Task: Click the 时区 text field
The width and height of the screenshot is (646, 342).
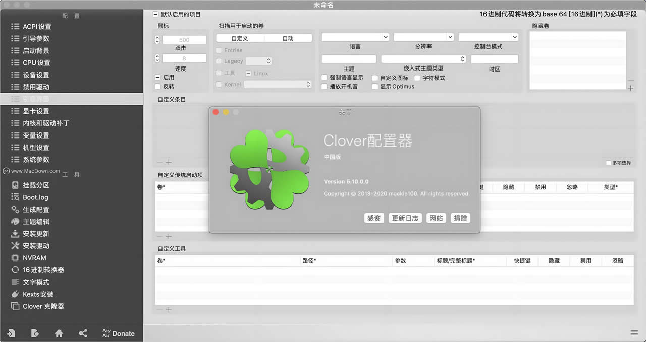Action: point(495,59)
